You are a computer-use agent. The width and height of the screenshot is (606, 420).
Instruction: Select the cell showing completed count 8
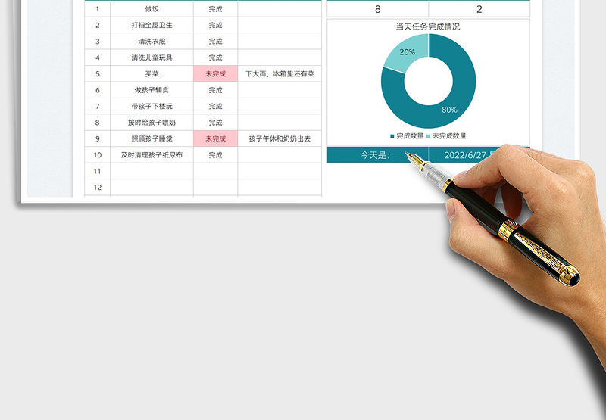377,9
